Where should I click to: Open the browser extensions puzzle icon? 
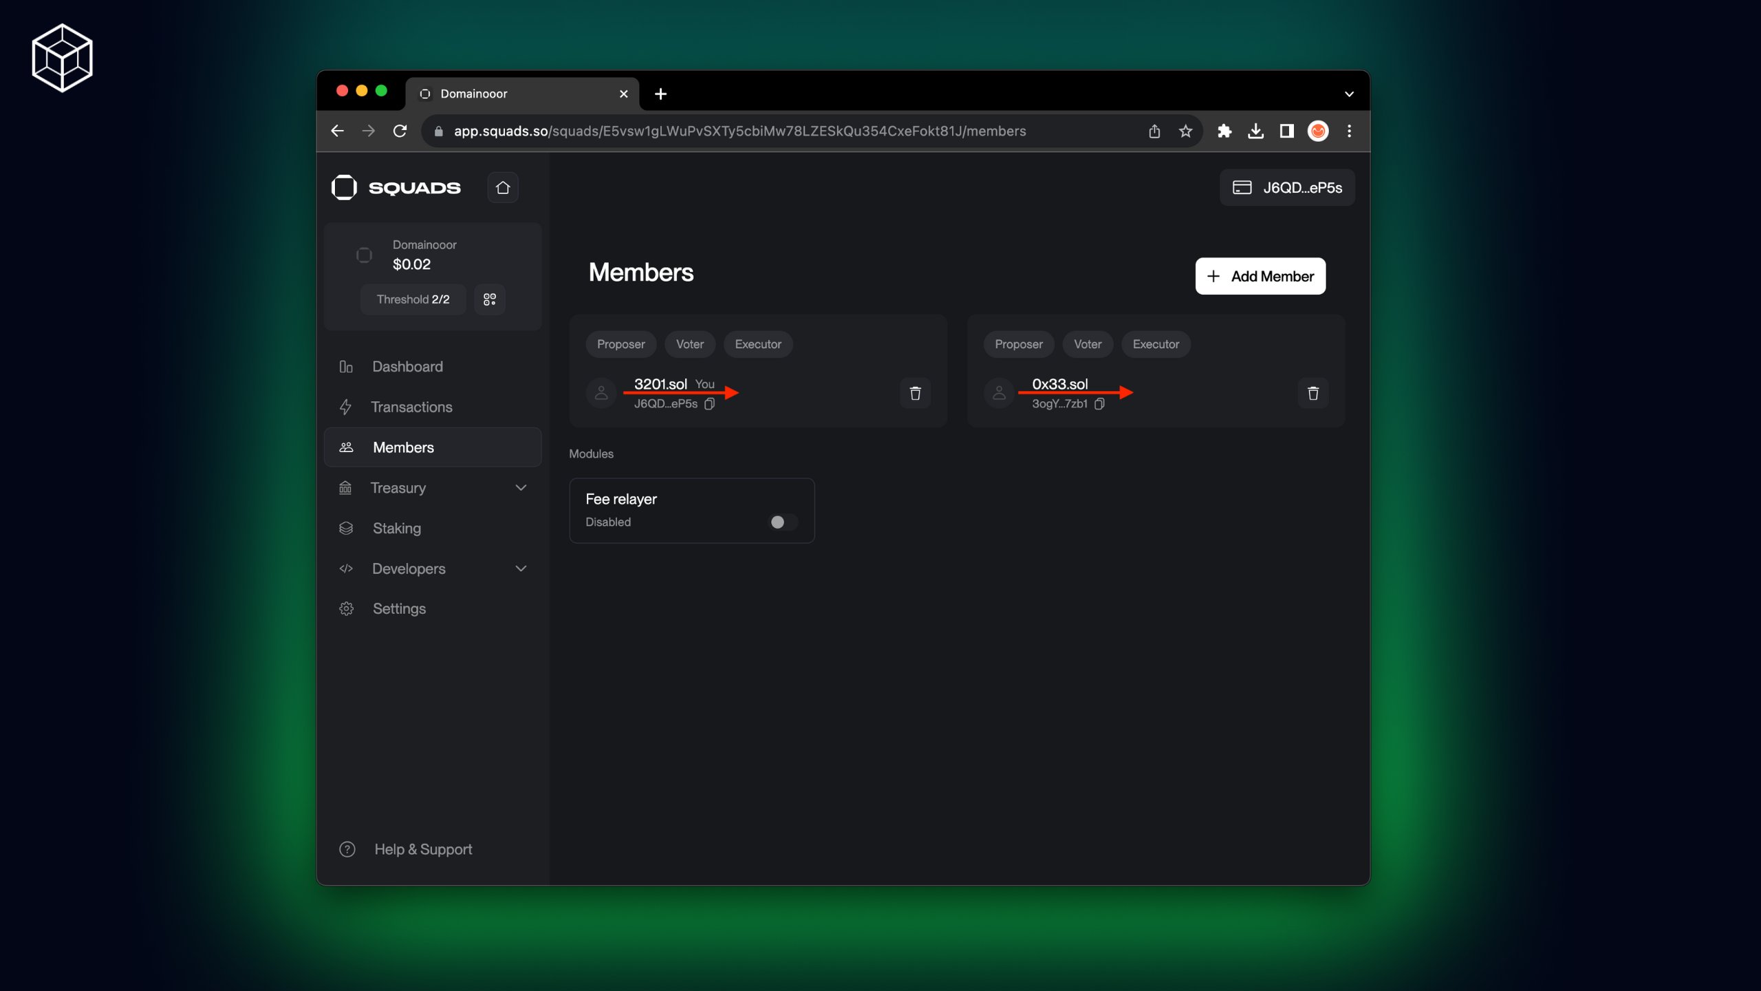coord(1224,131)
